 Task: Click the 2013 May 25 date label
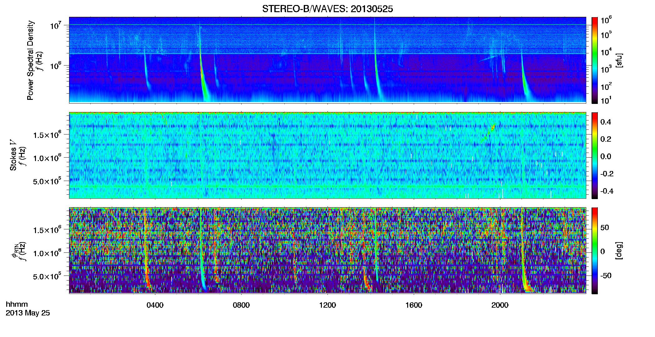28,313
